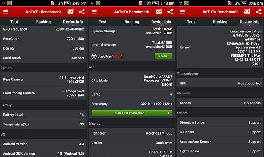
Task: Tap Access No Access row
Action: coord(220,103)
